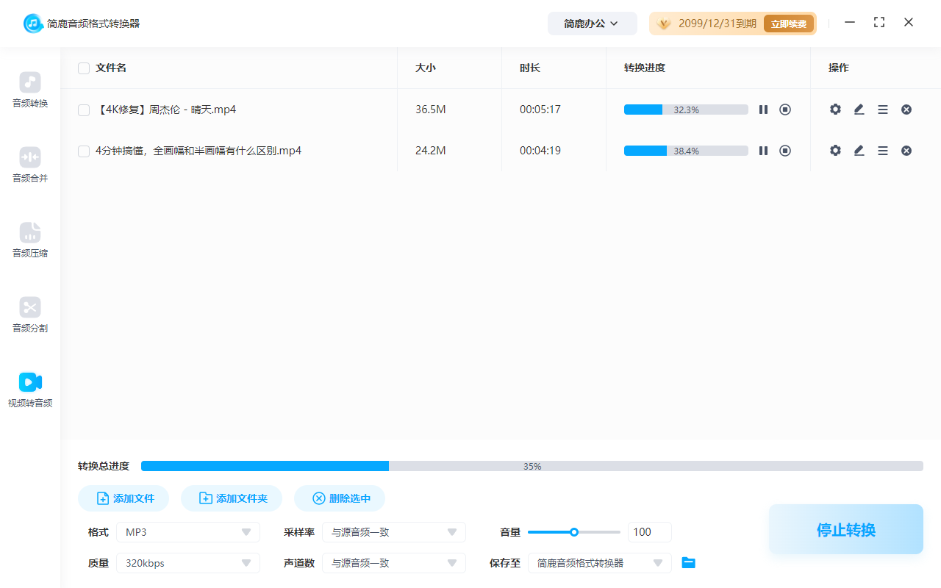Adjust the 音量 volume slider
The image size is (941, 588).
click(574, 531)
